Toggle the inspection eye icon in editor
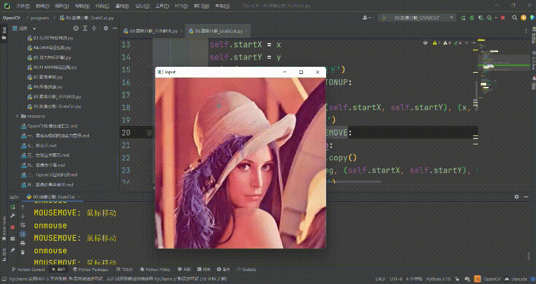 coord(426,43)
